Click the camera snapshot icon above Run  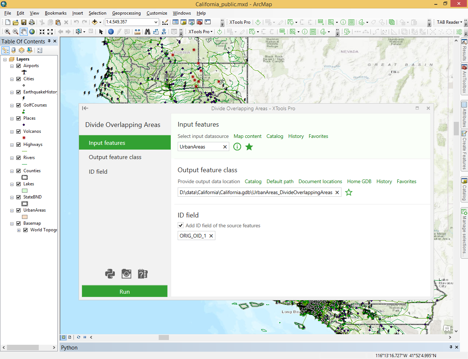click(127, 274)
